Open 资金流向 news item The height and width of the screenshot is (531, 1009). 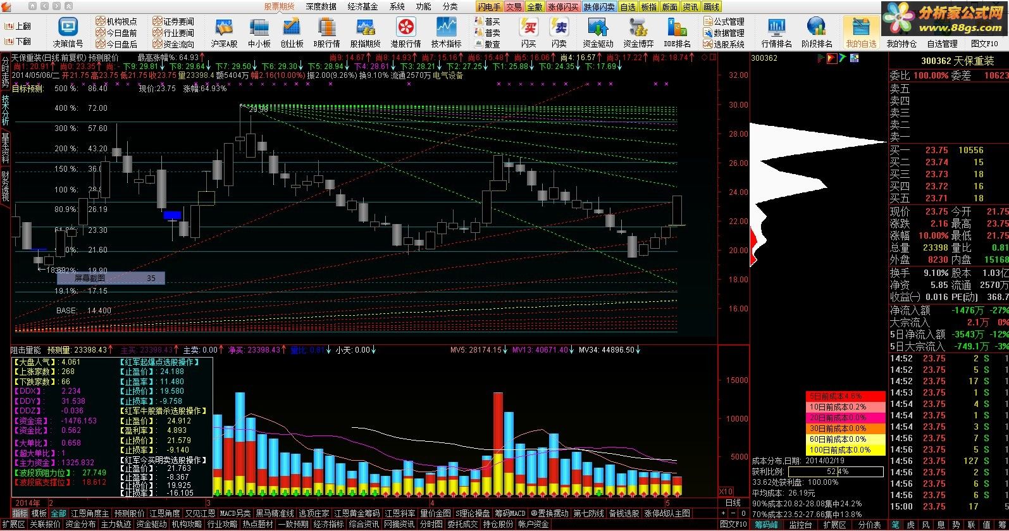[173, 44]
